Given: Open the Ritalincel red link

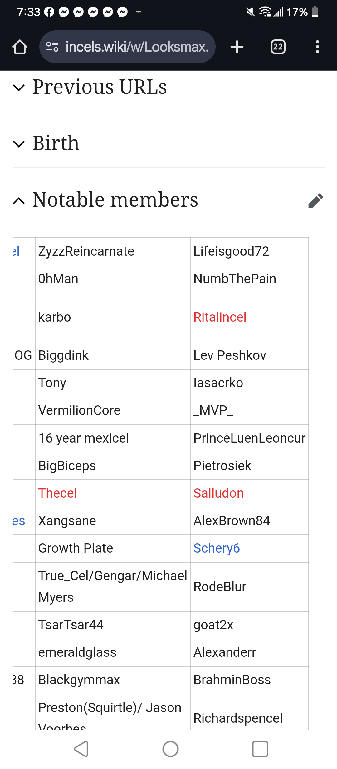Looking at the screenshot, I should pyautogui.click(x=220, y=317).
